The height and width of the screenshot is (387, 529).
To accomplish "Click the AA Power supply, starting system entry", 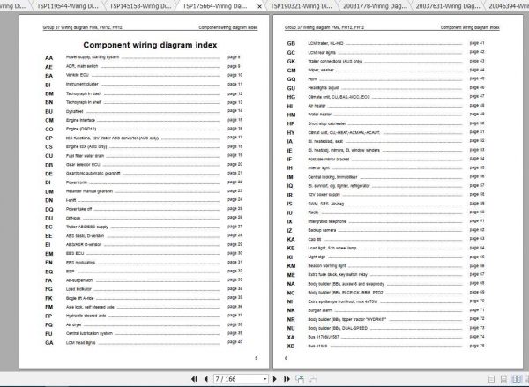I will 143,57.
